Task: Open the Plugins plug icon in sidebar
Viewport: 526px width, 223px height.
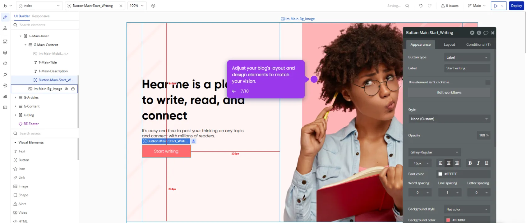Action: (x=5, y=75)
